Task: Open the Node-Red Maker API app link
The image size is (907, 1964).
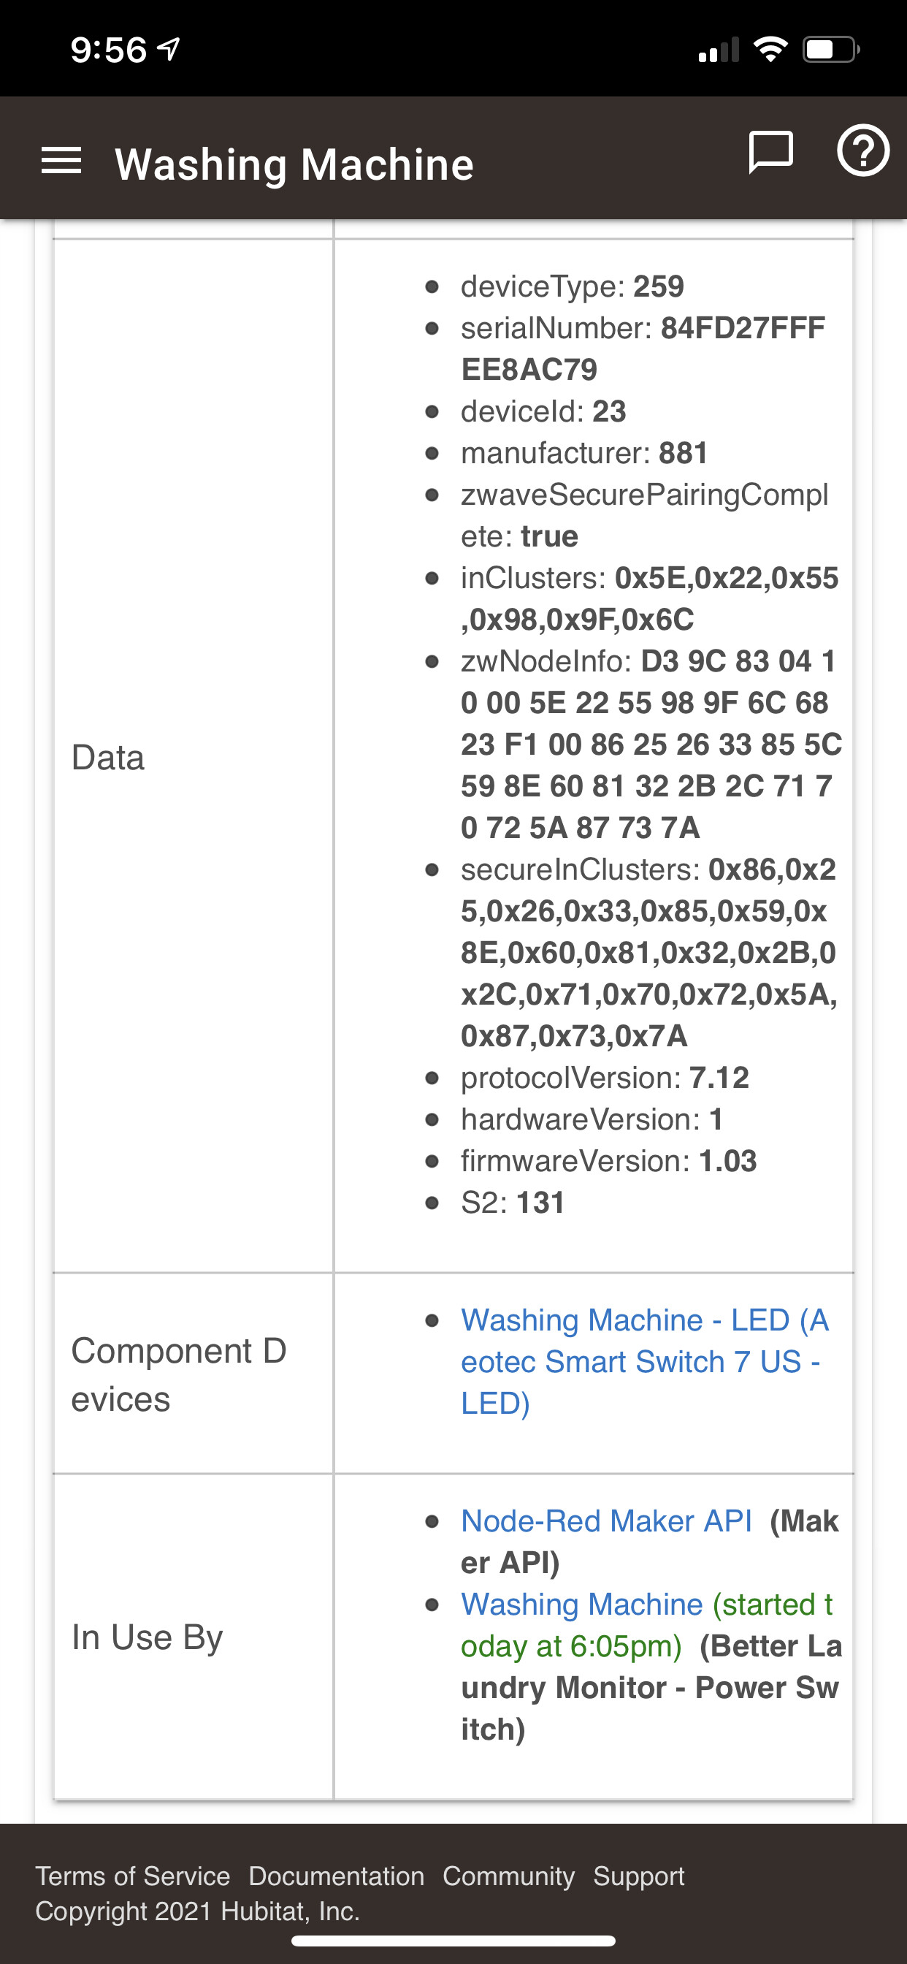Action: coord(606,1520)
